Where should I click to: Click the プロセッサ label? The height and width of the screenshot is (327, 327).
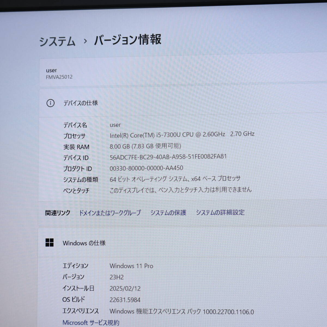point(74,136)
